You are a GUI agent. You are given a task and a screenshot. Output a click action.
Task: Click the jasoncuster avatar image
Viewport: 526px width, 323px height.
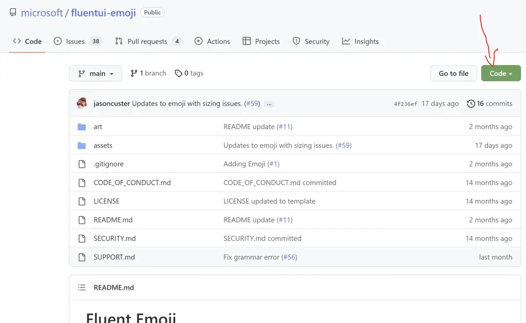coord(82,104)
